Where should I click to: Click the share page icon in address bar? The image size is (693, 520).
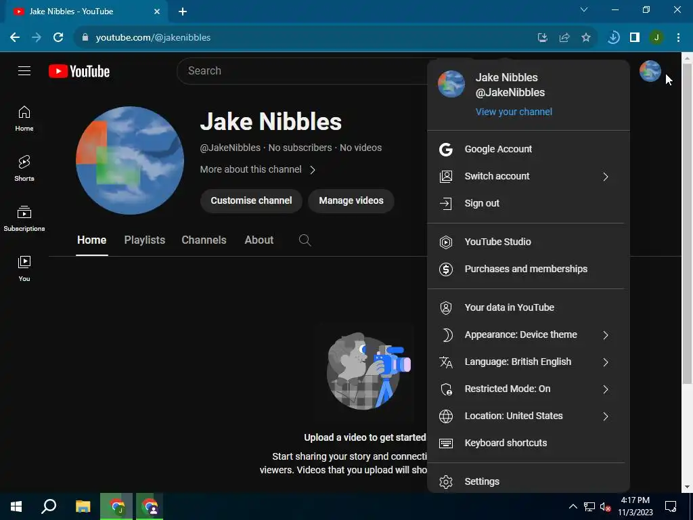coord(564,38)
